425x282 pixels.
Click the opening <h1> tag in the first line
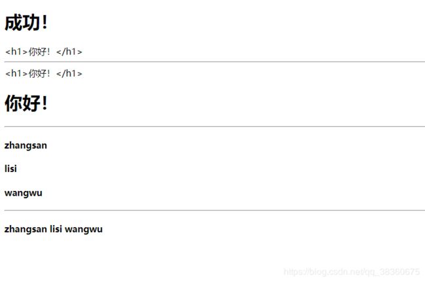(16, 51)
